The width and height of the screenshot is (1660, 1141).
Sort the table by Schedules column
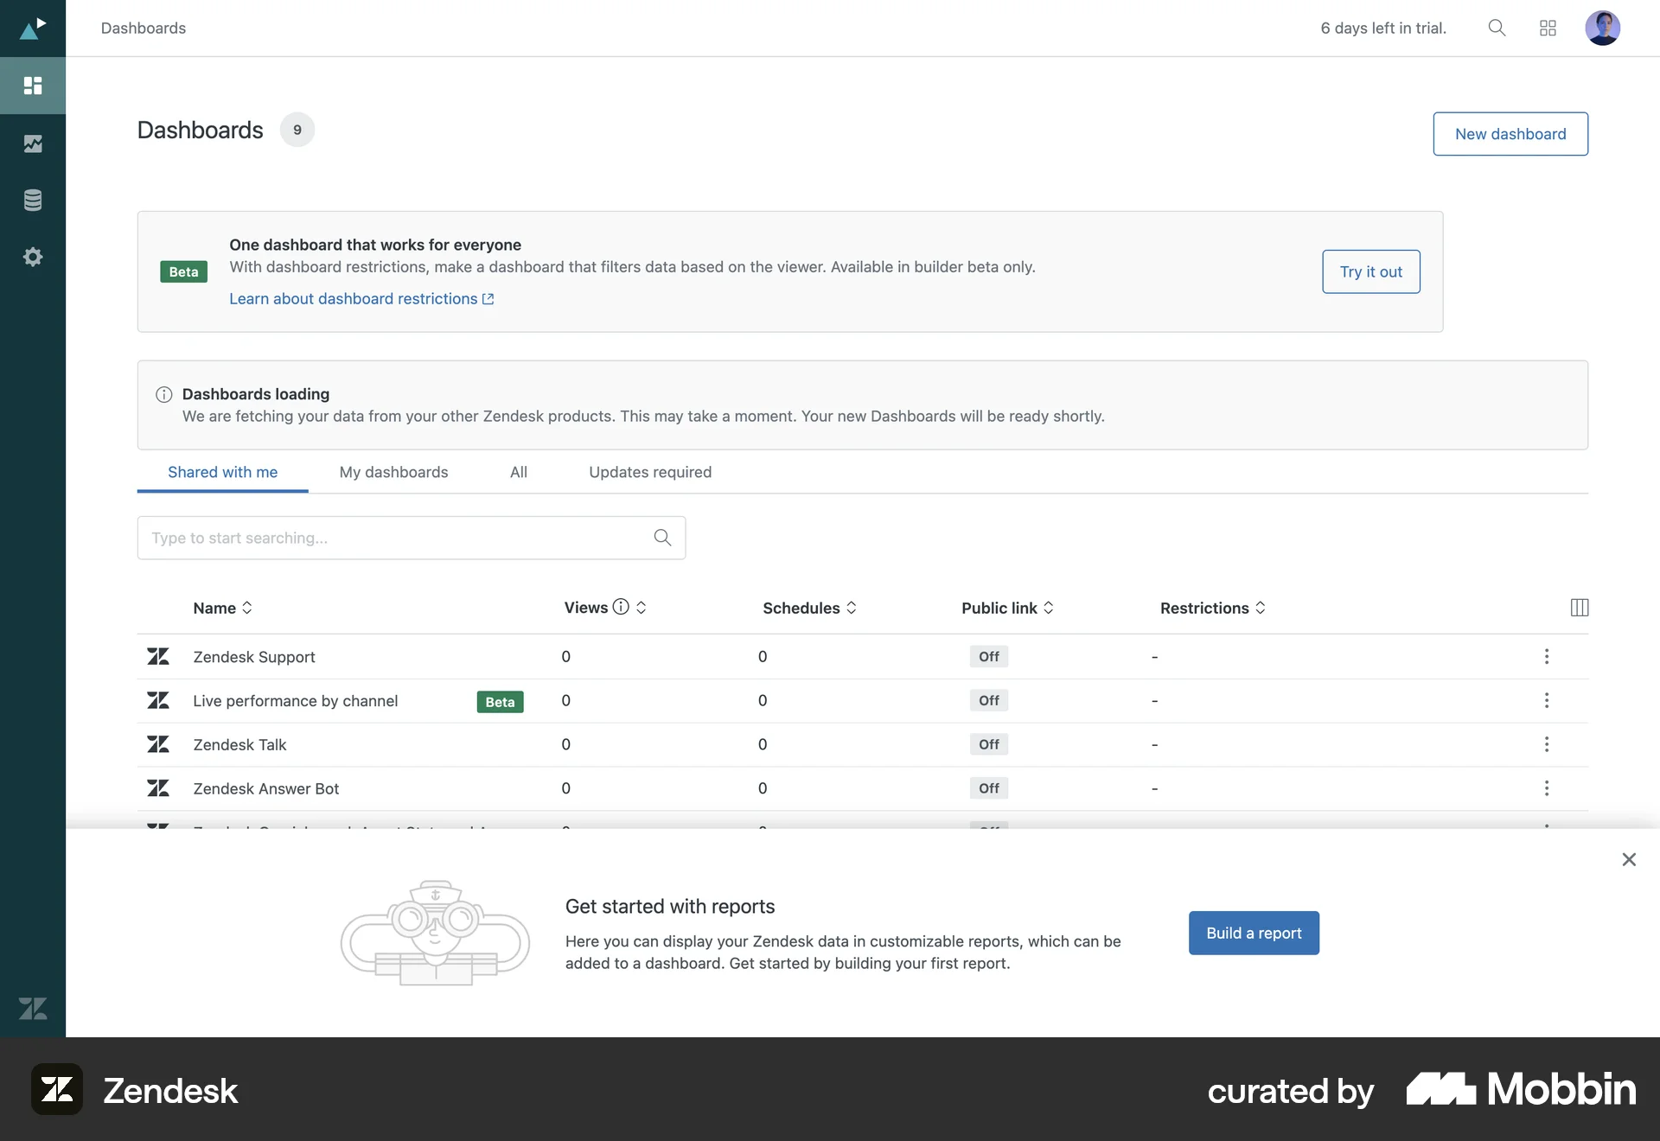852,608
